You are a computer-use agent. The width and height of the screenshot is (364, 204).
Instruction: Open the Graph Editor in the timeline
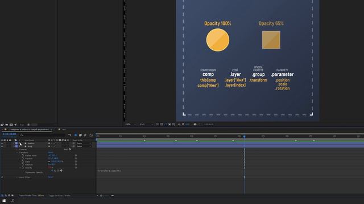(x=91, y=135)
